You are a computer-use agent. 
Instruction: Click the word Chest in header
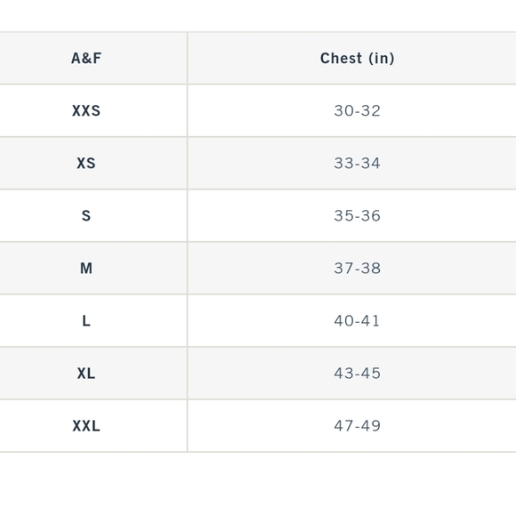[341, 58]
